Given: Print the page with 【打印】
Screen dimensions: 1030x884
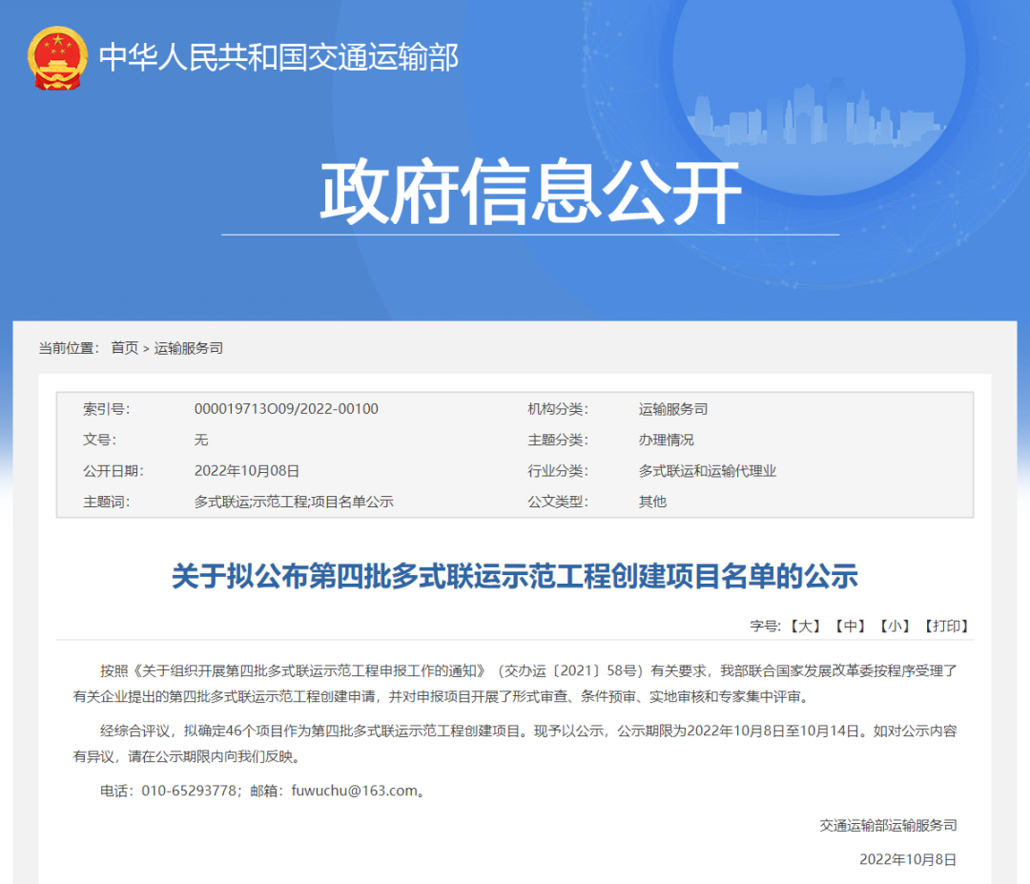Looking at the screenshot, I should click(946, 626).
